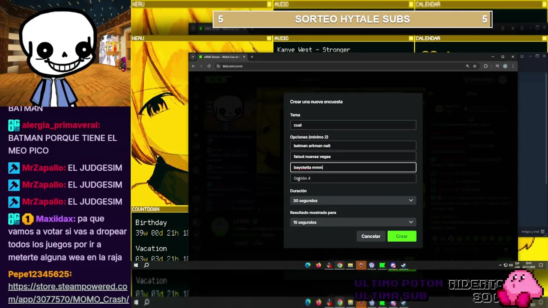This screenshot has height=308, width=548.
Task: Click the ESP LAA language indicator
Action: [x=517, y=265]
